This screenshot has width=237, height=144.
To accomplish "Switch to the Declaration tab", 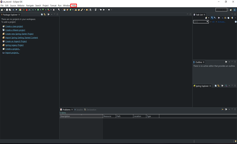I will tap(90, 110).
